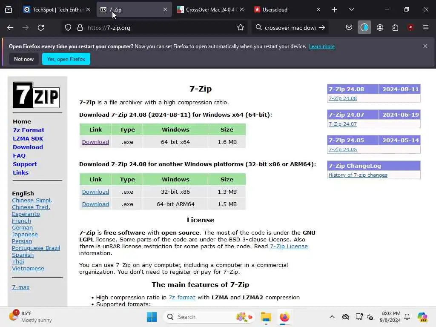Click the taskbar Search box

(209, 317)
